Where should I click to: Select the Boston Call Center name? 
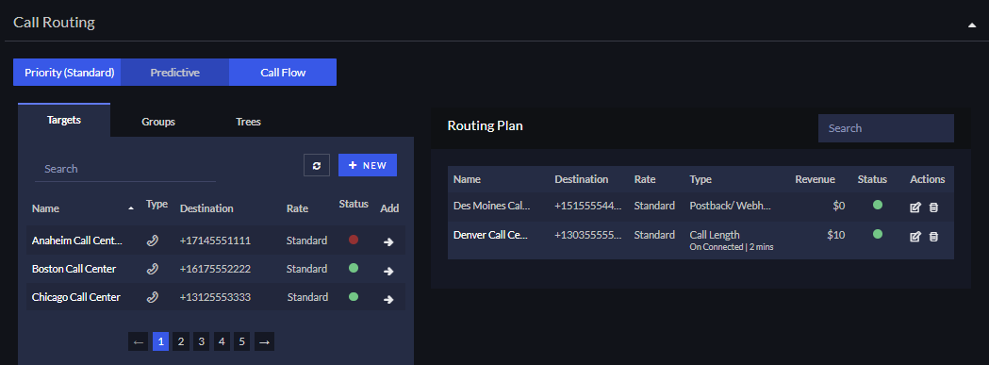pyautogui.click(x=74, y=269)
